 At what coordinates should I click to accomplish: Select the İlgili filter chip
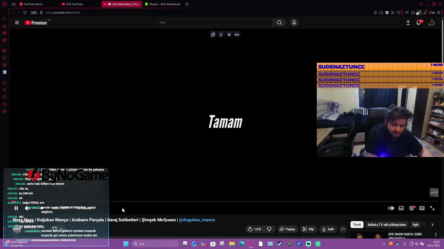(x=416, y=225)
